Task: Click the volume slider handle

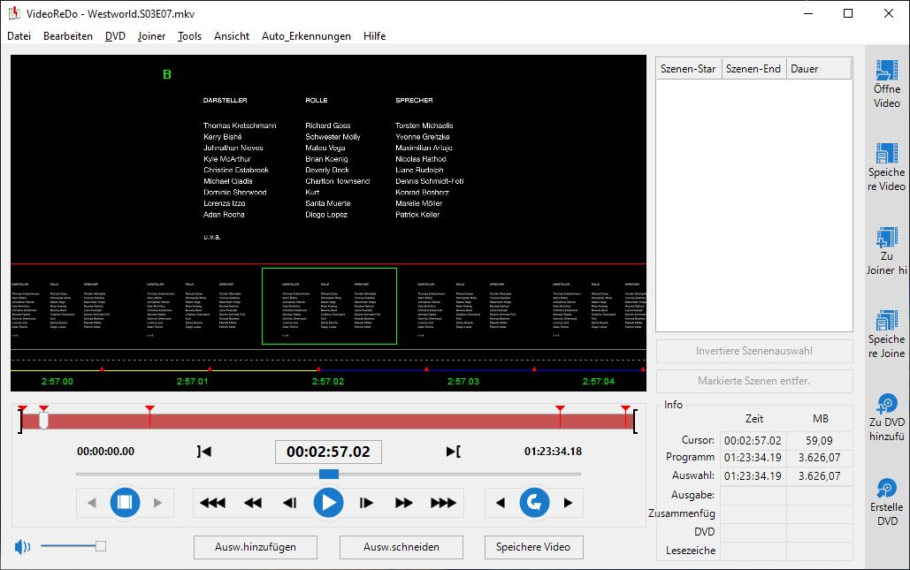Action: click(101, 546)
